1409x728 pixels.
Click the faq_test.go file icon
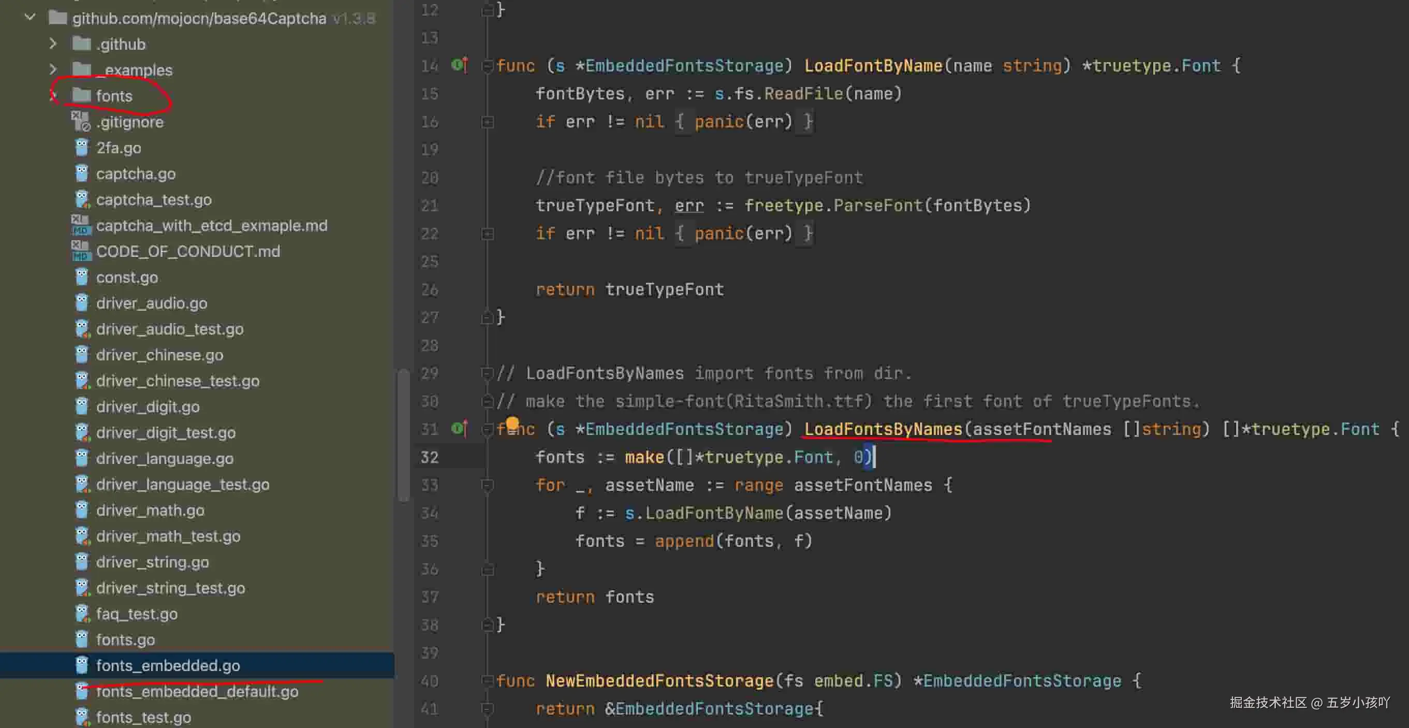pos(82,614)
